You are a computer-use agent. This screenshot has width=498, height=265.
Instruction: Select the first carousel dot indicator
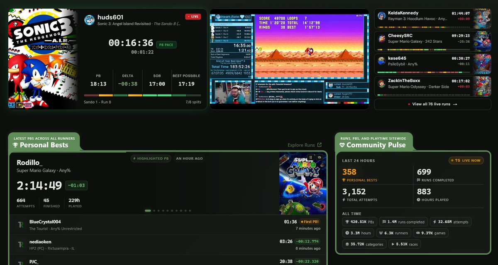coord(148,211)
